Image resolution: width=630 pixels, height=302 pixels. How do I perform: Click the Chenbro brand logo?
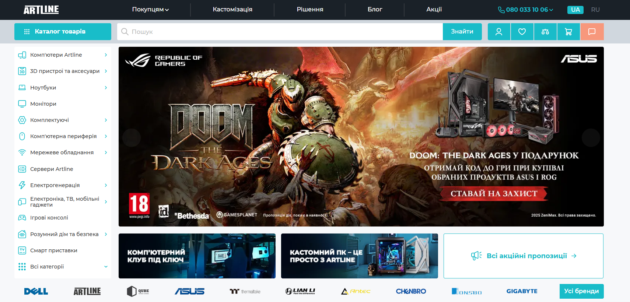tap(411, 291)
